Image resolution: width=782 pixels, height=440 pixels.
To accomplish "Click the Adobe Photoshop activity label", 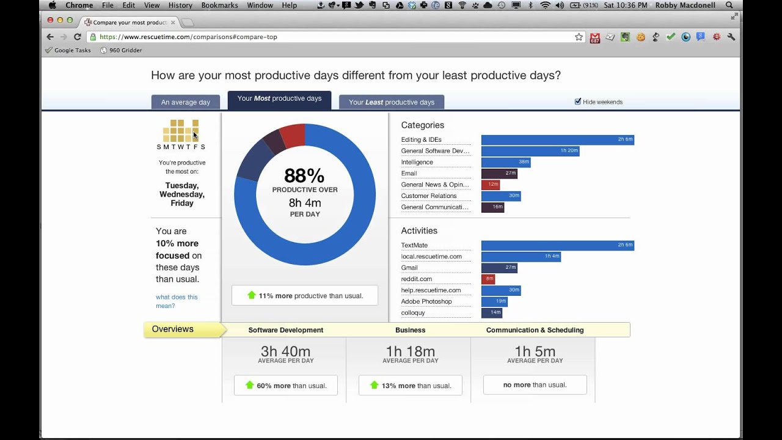I will [426, 301].
